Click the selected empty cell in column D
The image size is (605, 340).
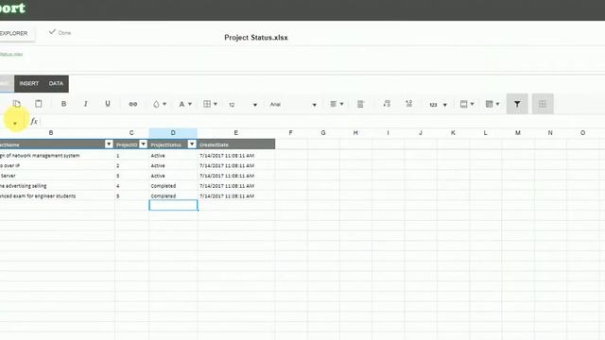(173, 205)
